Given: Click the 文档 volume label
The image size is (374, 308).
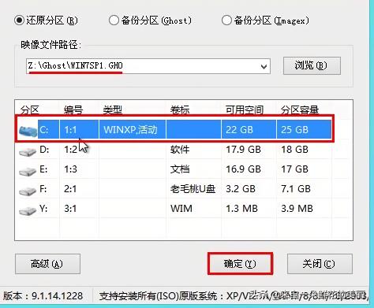Looking at the screenshot, I should pyautogui.click(x=180, y=169).
